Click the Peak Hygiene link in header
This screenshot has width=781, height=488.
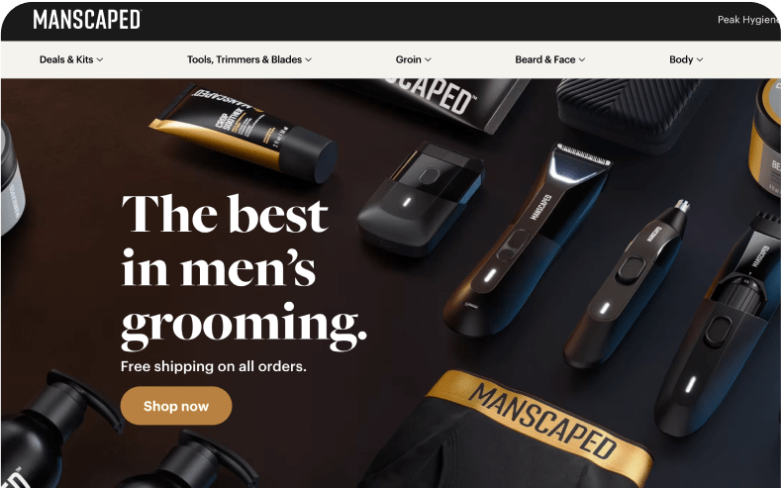pyautogui.click(x=748, y=20)
